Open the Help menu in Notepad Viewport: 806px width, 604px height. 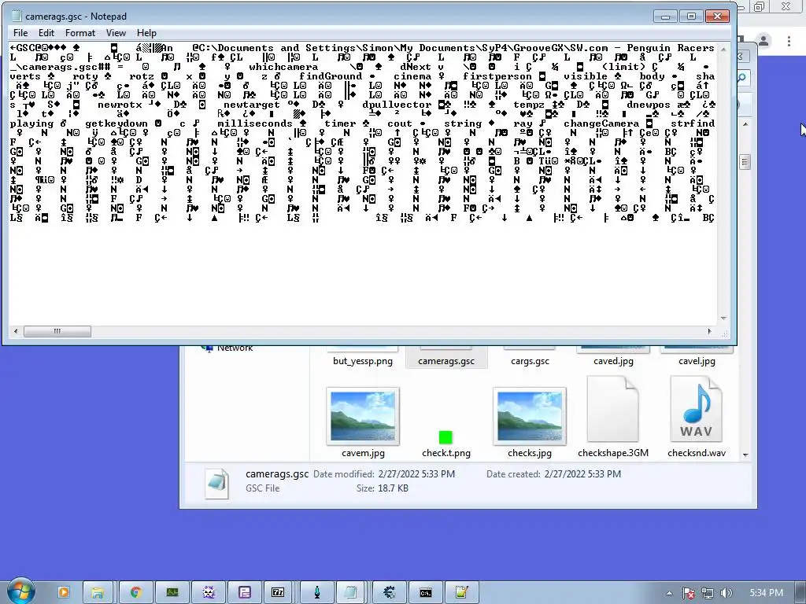point(146,33)
